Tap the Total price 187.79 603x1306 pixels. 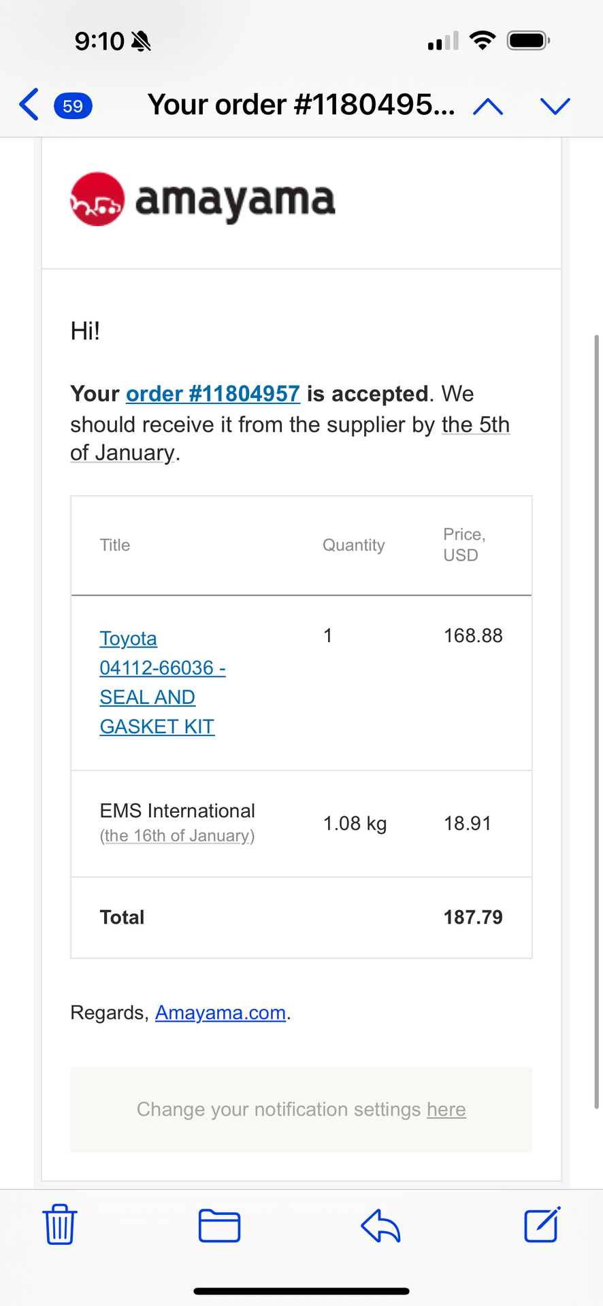pos(473,917)
